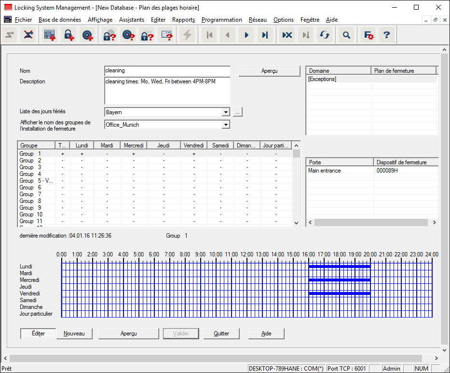Click into the Nom text field
Viewport: 450px width, 373px height.
point(167,71)
